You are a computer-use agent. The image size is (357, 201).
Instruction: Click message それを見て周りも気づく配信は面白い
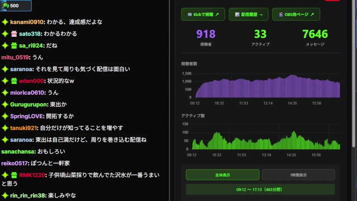[x=83, y=69]
